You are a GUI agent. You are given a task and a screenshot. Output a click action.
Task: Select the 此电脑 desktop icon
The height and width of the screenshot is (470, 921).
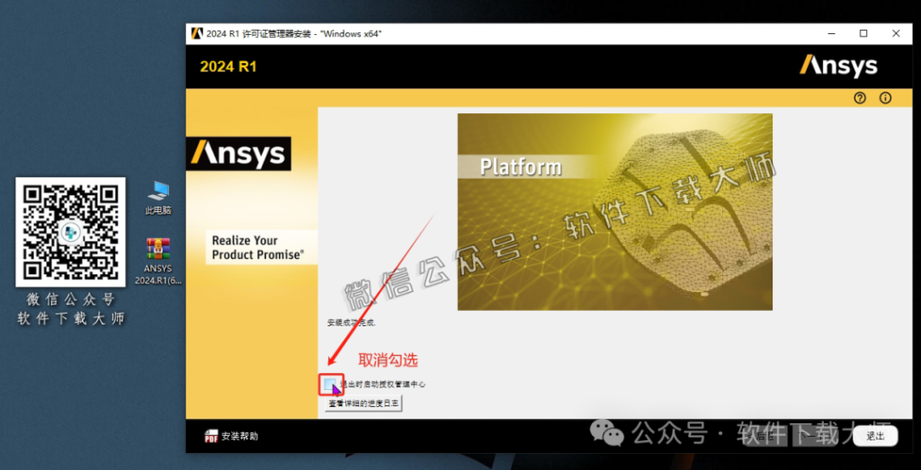pos(158,199)
